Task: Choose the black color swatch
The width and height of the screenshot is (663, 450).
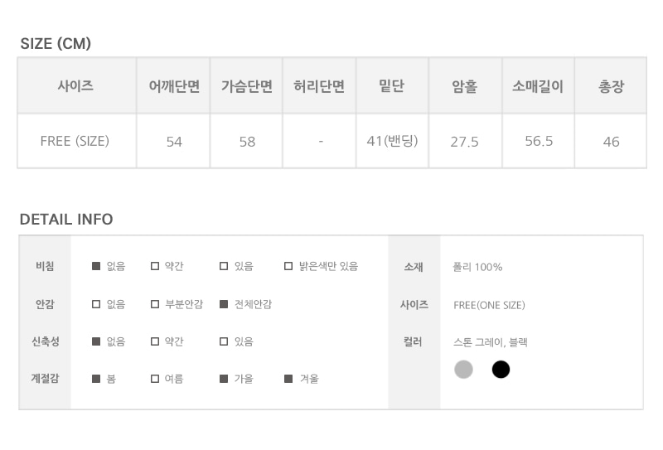Action: pos(501,370)
